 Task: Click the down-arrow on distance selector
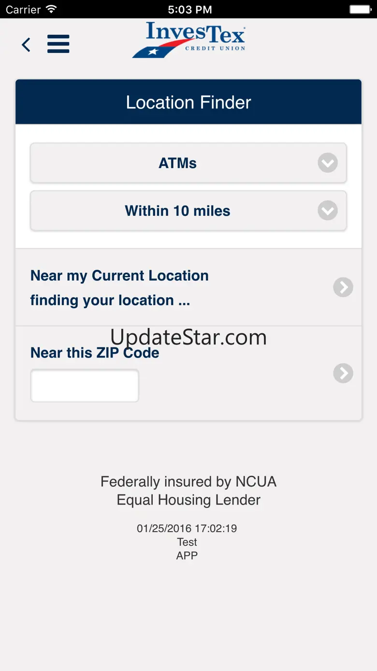point(328,211)
